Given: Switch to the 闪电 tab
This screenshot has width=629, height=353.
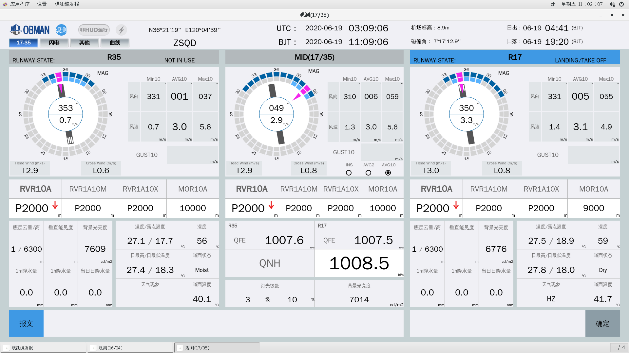Looking at the screenshot, I should (54, 43).
